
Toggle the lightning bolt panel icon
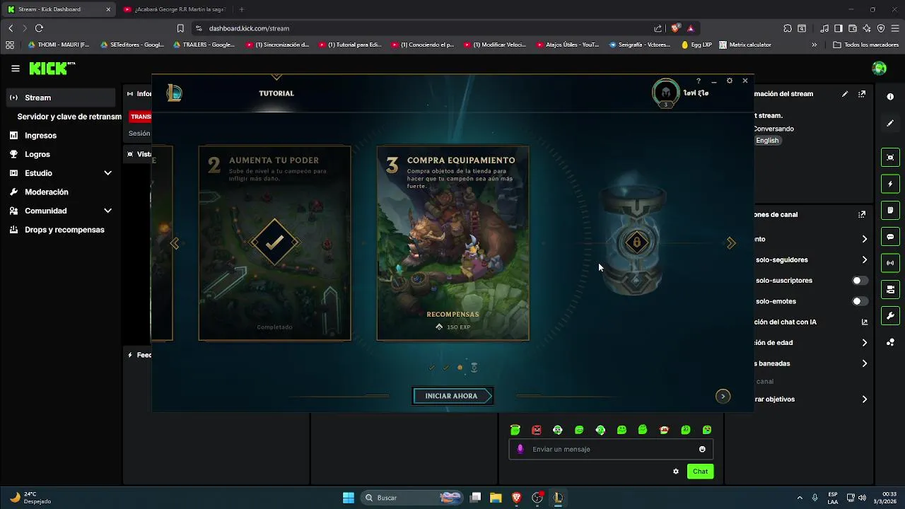pyautogui.click(x=890, y=184)
